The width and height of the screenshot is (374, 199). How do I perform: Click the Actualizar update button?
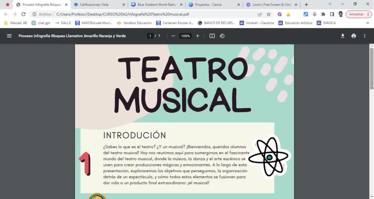pyautogui.click(x=359, y=14)
